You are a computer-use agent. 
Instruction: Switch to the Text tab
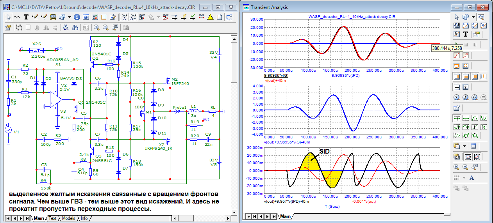coord(52,218)
